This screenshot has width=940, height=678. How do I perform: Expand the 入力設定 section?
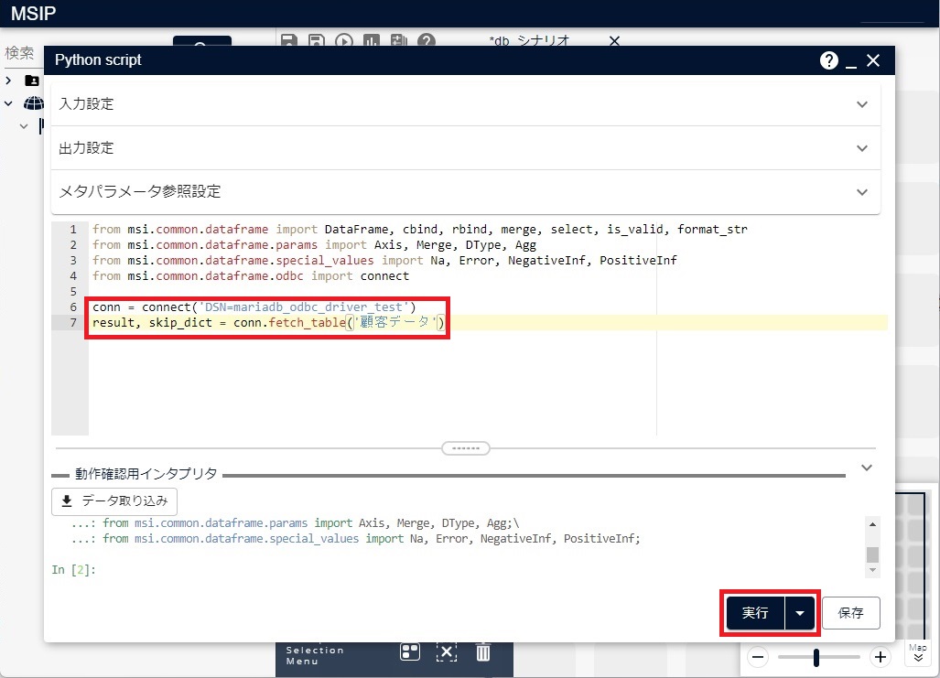466,103
